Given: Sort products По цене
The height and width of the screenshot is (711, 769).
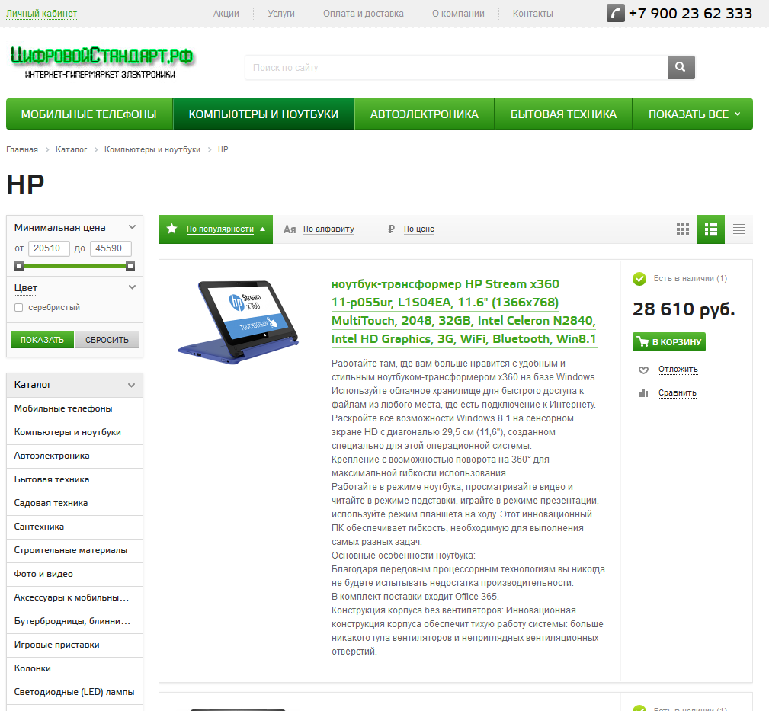Looking at the screenshot, I should [x=419, y=229].
